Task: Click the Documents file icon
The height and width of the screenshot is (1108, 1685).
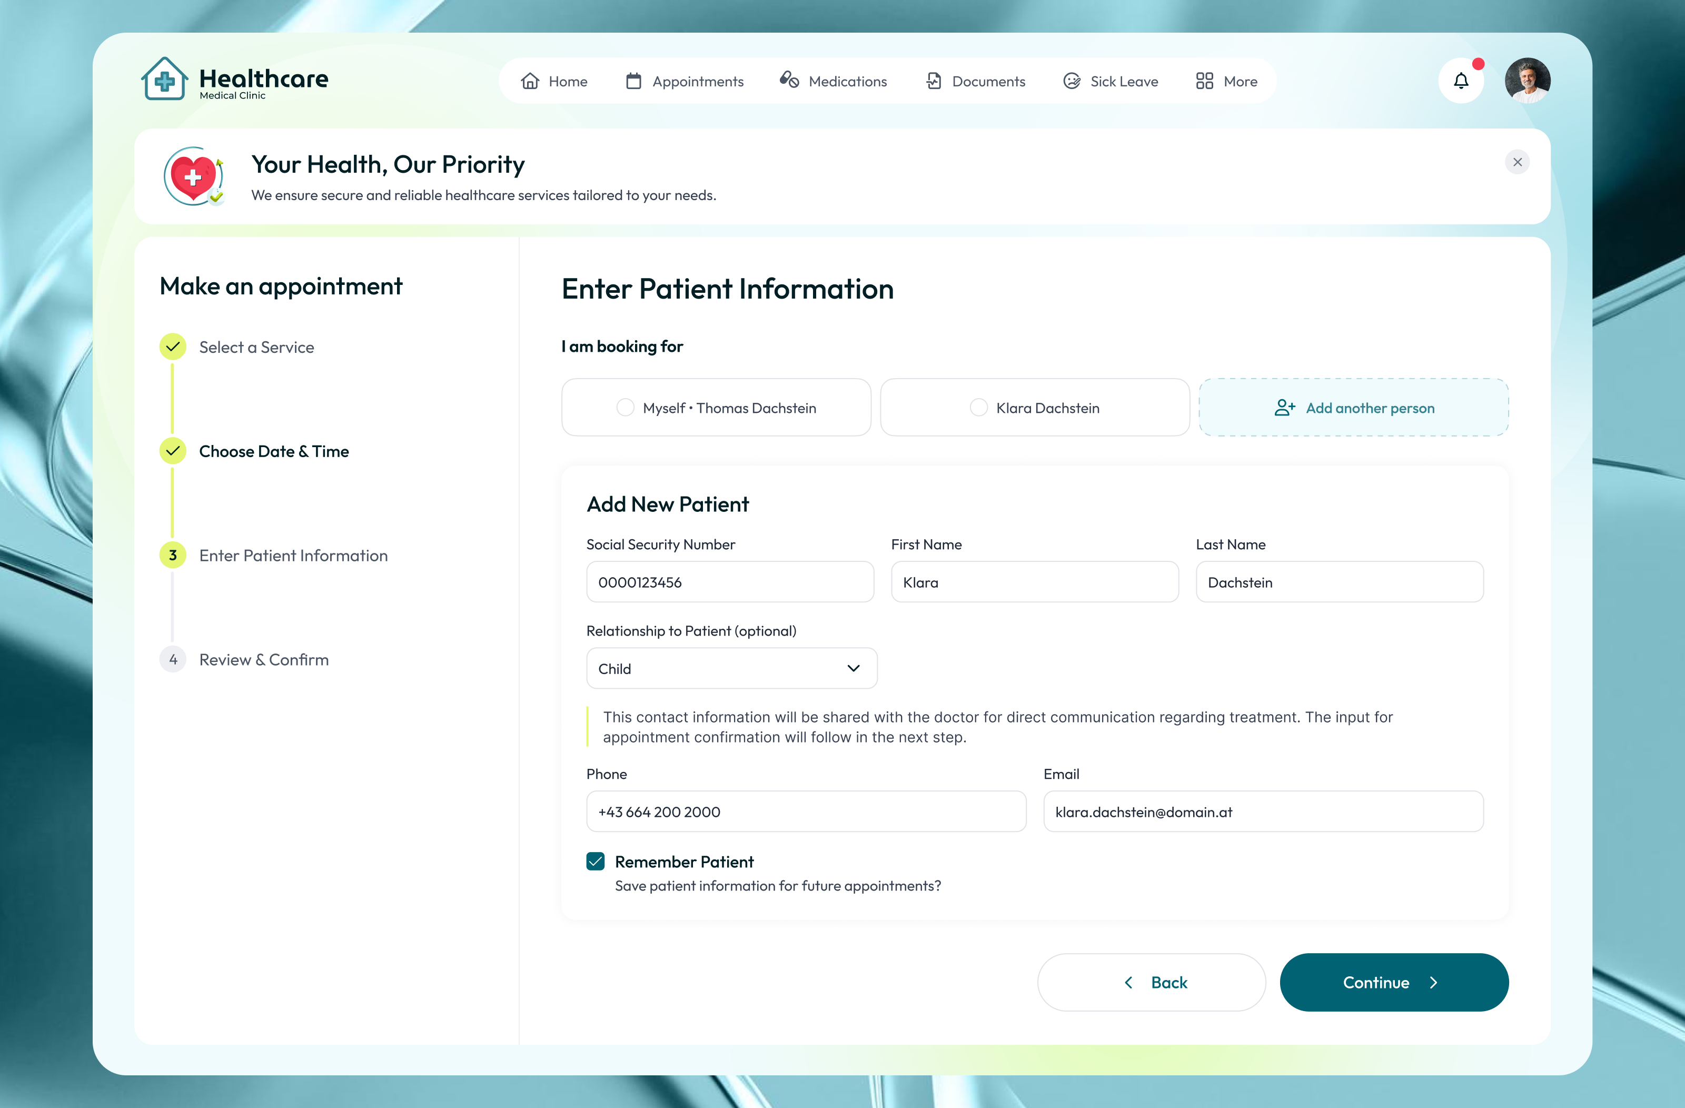Action: (934, 82)
